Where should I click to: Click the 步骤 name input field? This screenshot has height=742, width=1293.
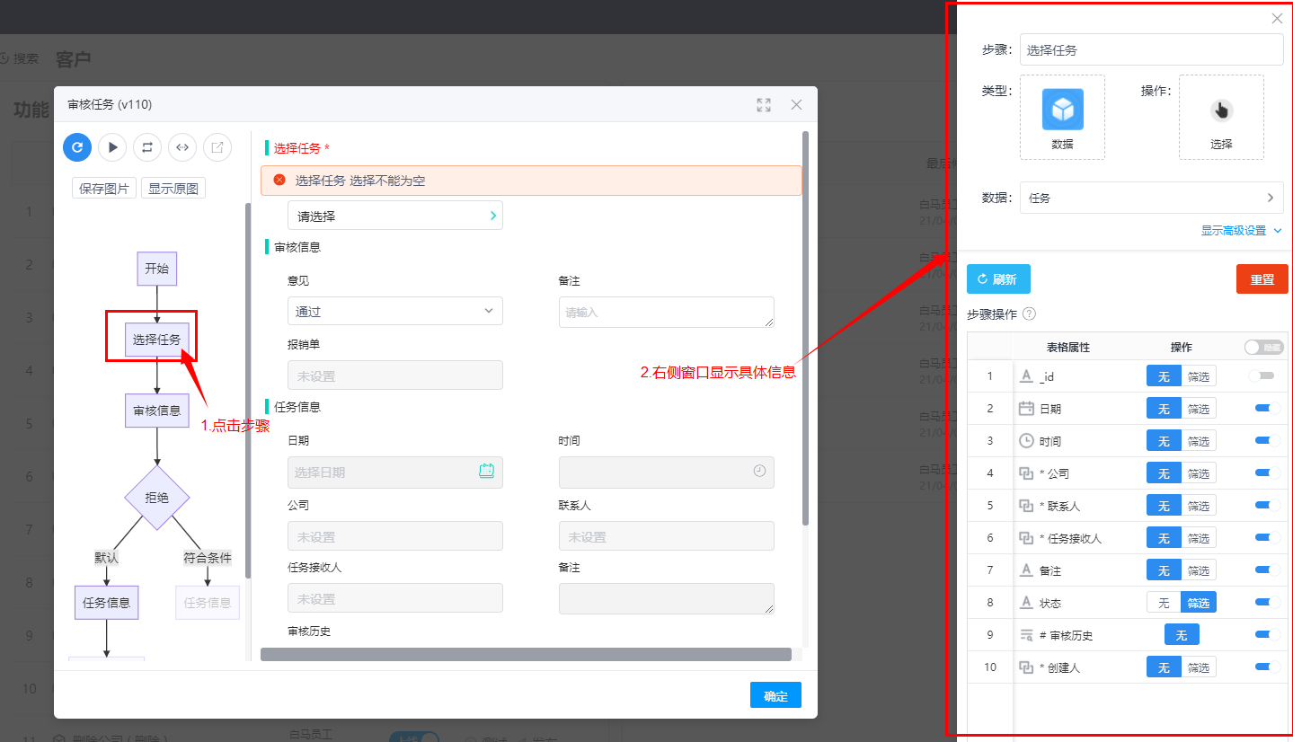[1152, 50]
